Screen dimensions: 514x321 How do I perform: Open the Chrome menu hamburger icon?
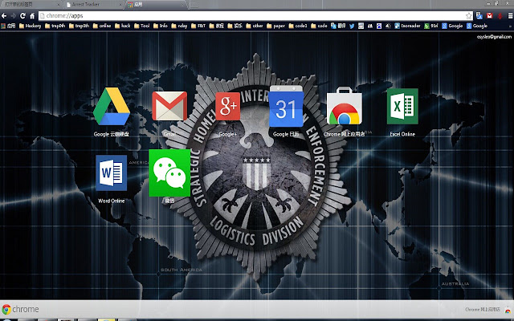[x=510, y=16]
